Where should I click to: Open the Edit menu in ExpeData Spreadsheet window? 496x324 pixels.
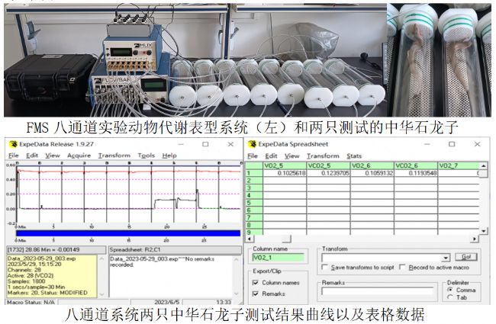click(x=271, y=156)
